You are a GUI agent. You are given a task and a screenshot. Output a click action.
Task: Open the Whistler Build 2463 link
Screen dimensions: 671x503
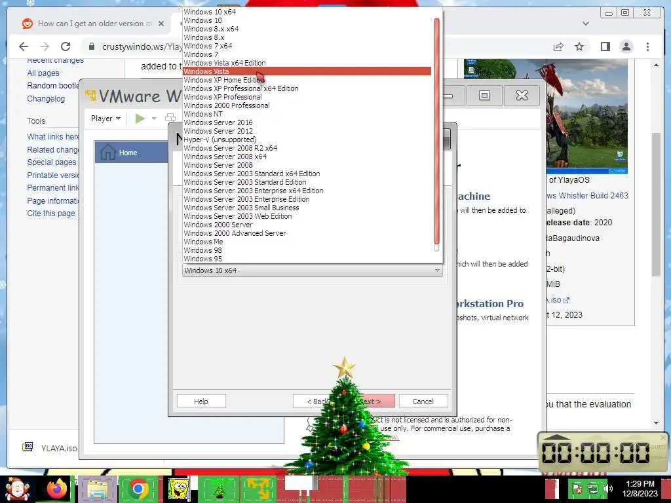(588, 195)
